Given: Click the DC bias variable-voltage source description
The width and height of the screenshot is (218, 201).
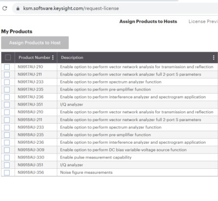Looking at the screenshot, I should point(123,150).
